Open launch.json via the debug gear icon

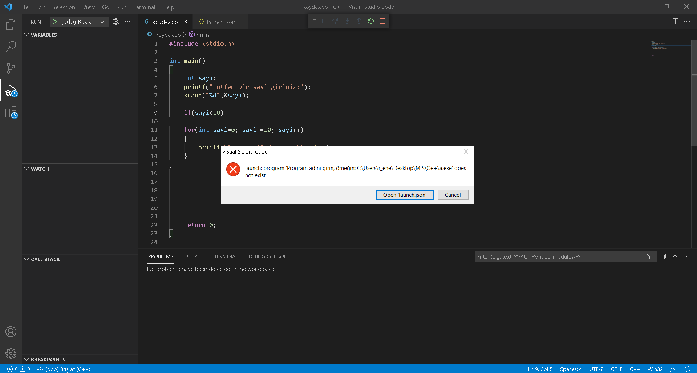(116, 21)
